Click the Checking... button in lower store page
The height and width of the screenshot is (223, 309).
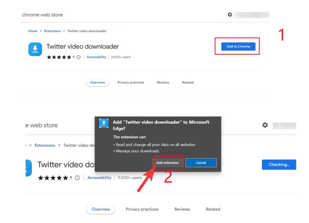click(279, 164)
